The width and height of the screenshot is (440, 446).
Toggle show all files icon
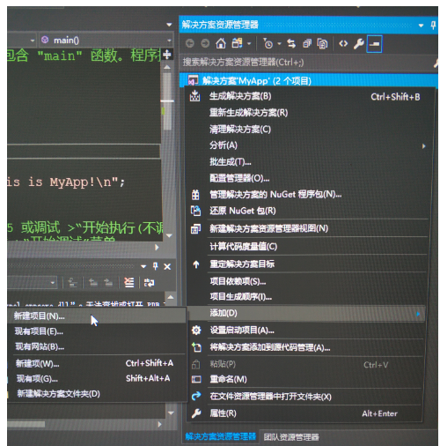click(x=322, y=44)
